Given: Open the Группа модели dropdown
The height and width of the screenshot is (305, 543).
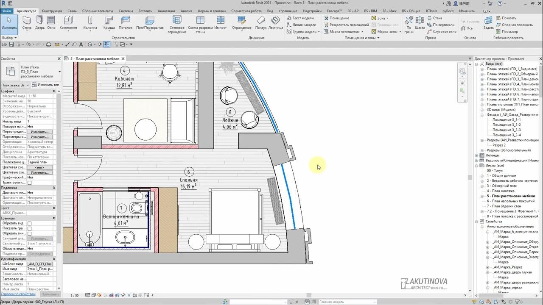Looking at the screenshot, I should (x=319, y=32).
